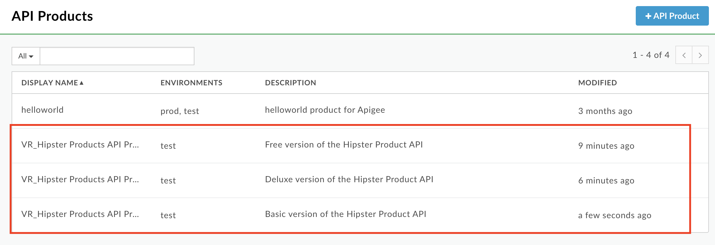Click the Description column header

click(290, 83)
